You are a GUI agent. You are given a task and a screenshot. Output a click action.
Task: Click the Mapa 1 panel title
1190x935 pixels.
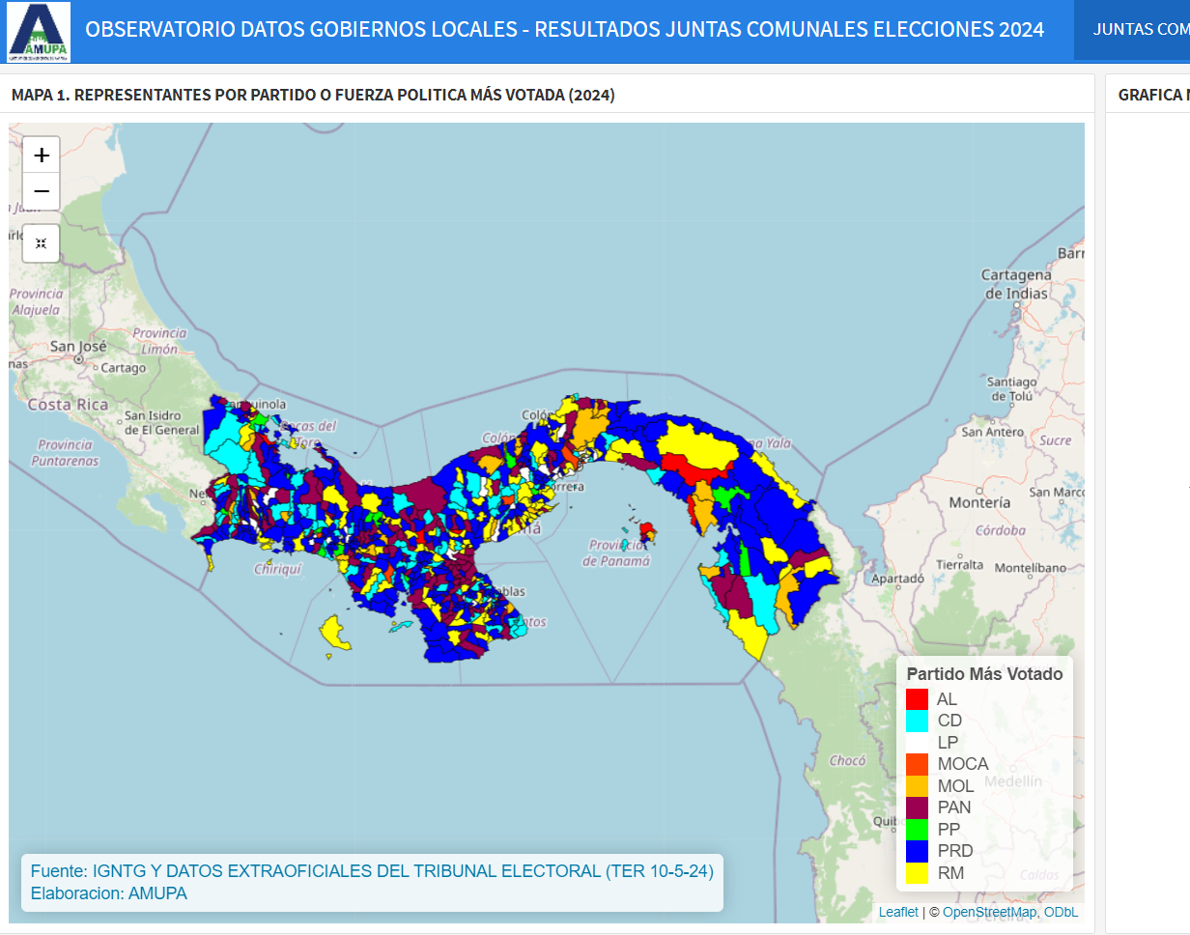pos(313,95)
